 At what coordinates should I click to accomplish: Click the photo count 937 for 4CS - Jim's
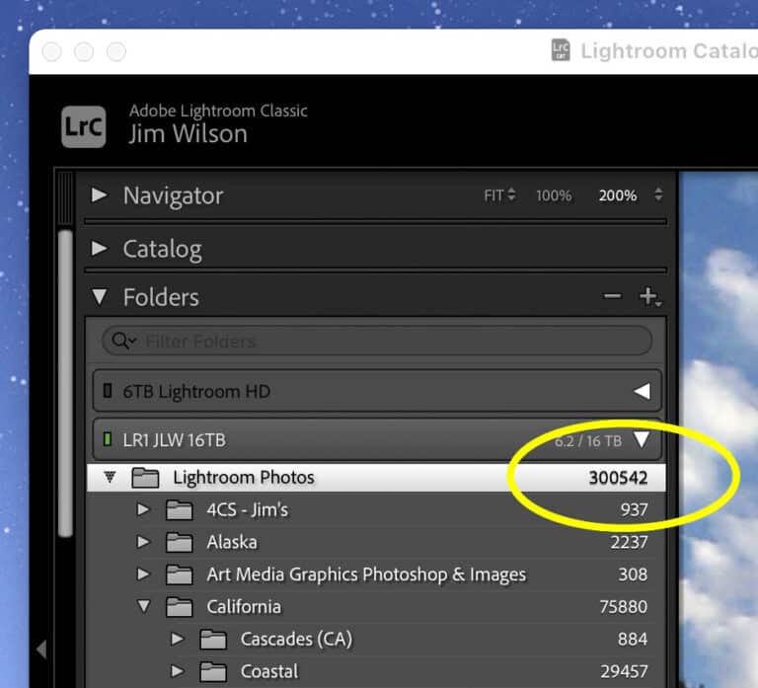pos(634,509)
